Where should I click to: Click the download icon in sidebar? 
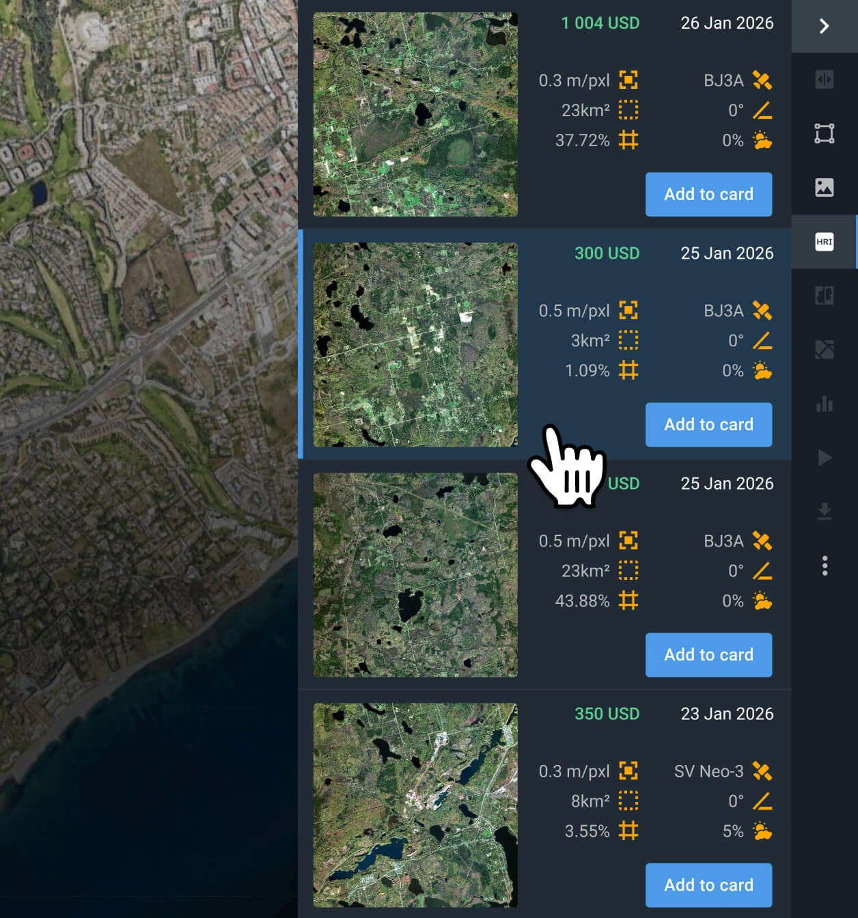824,511
